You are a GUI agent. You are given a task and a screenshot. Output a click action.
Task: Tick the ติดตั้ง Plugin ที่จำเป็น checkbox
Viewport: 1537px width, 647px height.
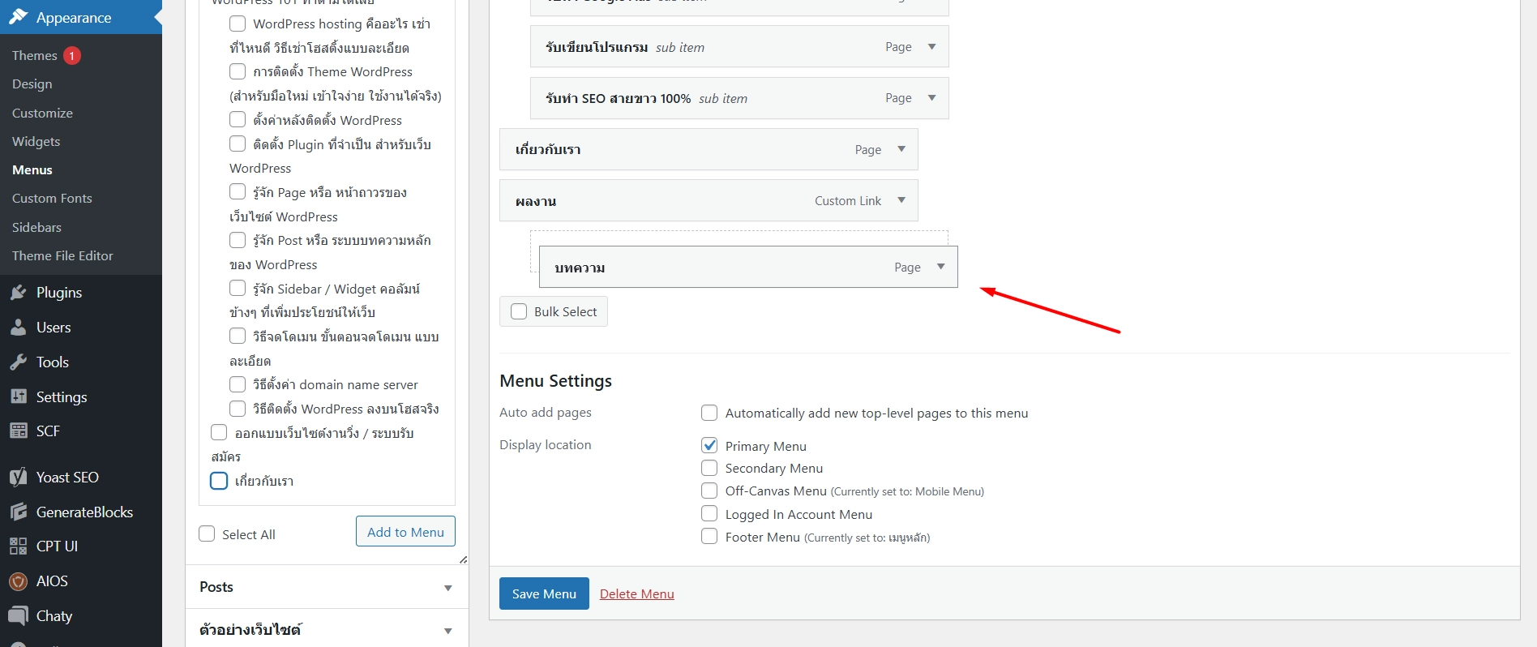[x=238, y=144]
